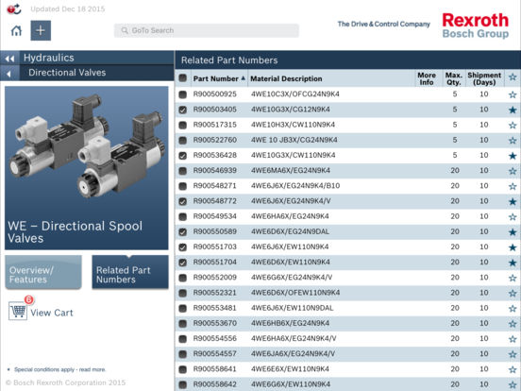
Task: Favorite part R900554557 with star
Action: pyautogui.click(x=513, y=354)
